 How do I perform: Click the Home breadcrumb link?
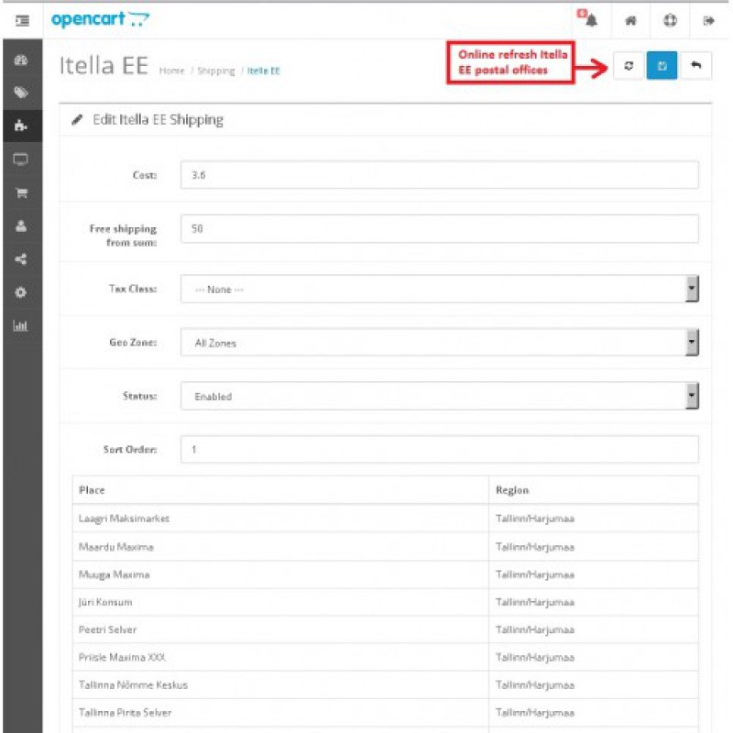tap(171, 71)
